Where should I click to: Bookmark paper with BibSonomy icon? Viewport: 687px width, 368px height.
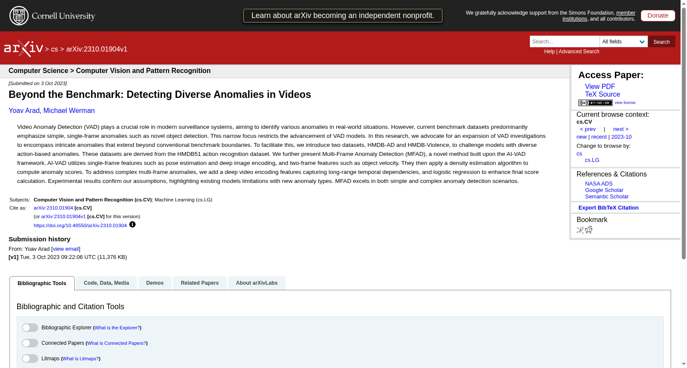pyautogui.click(x=580, y=230)
